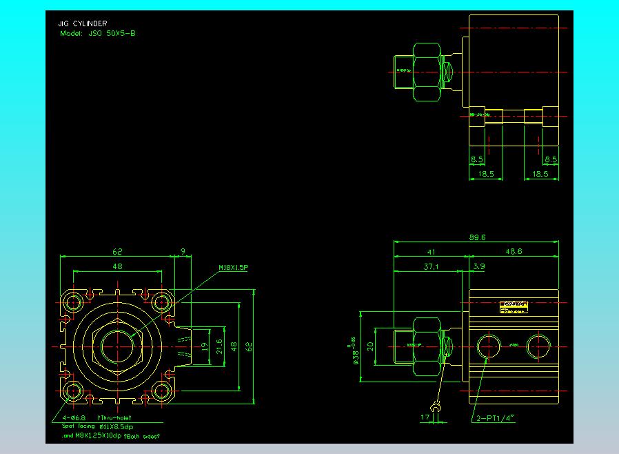
Task: Click the 2-PT1/4" port callout
Action: tap(495, 418)
